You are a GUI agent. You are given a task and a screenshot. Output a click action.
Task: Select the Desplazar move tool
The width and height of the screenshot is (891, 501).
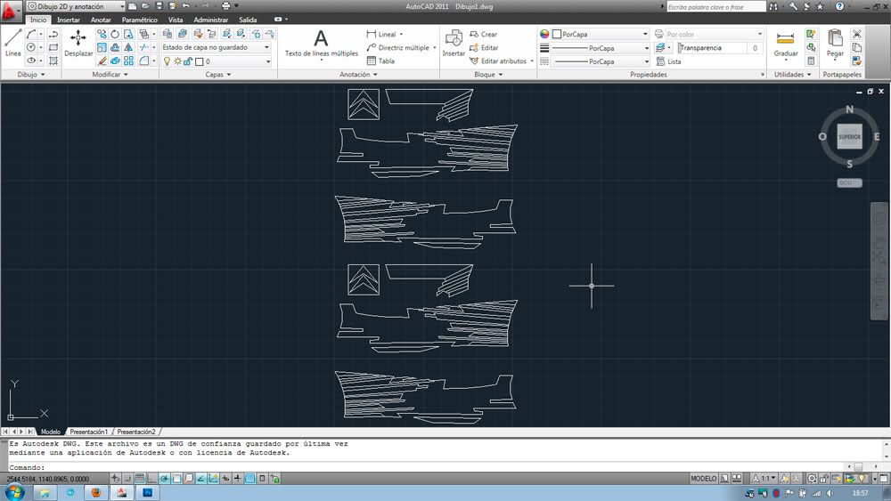point(78,43)
